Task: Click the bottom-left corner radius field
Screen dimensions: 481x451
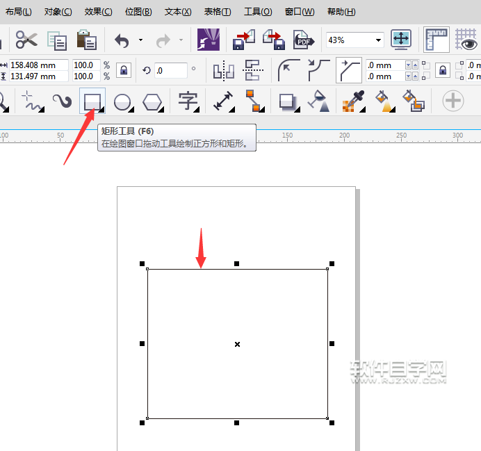Action: tap(385, 76)
